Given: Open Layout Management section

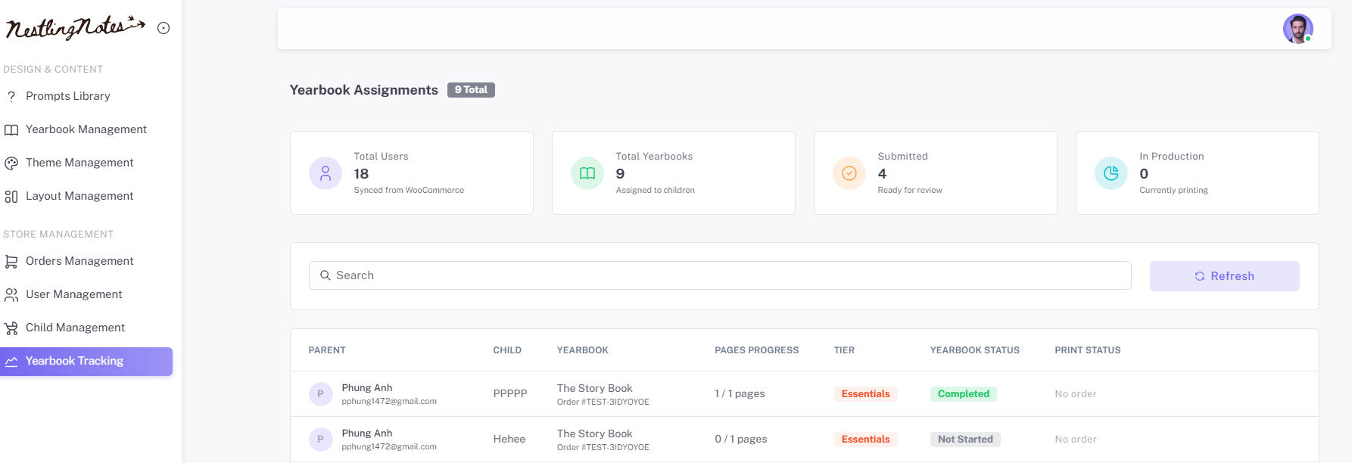Looking at the screenshot, I should 79,196.
